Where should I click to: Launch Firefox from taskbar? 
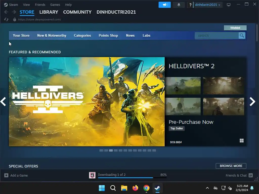[135, 188]
